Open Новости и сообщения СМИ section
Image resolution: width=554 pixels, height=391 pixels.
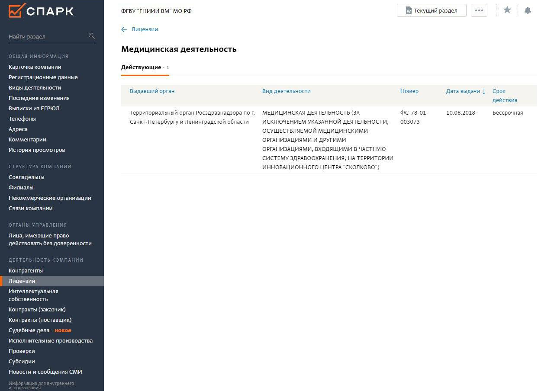coord(45,372)
